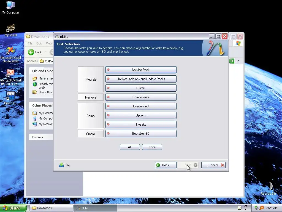Screen dimensions: 282x212
Task: Click the tray clock showing 3:26 AM
Action: [272, 208]
